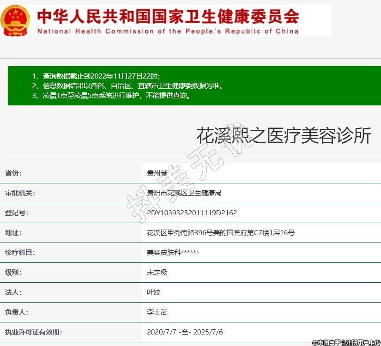Click the English 'National Health Commission' subtitle

click(x=168, y=31)
